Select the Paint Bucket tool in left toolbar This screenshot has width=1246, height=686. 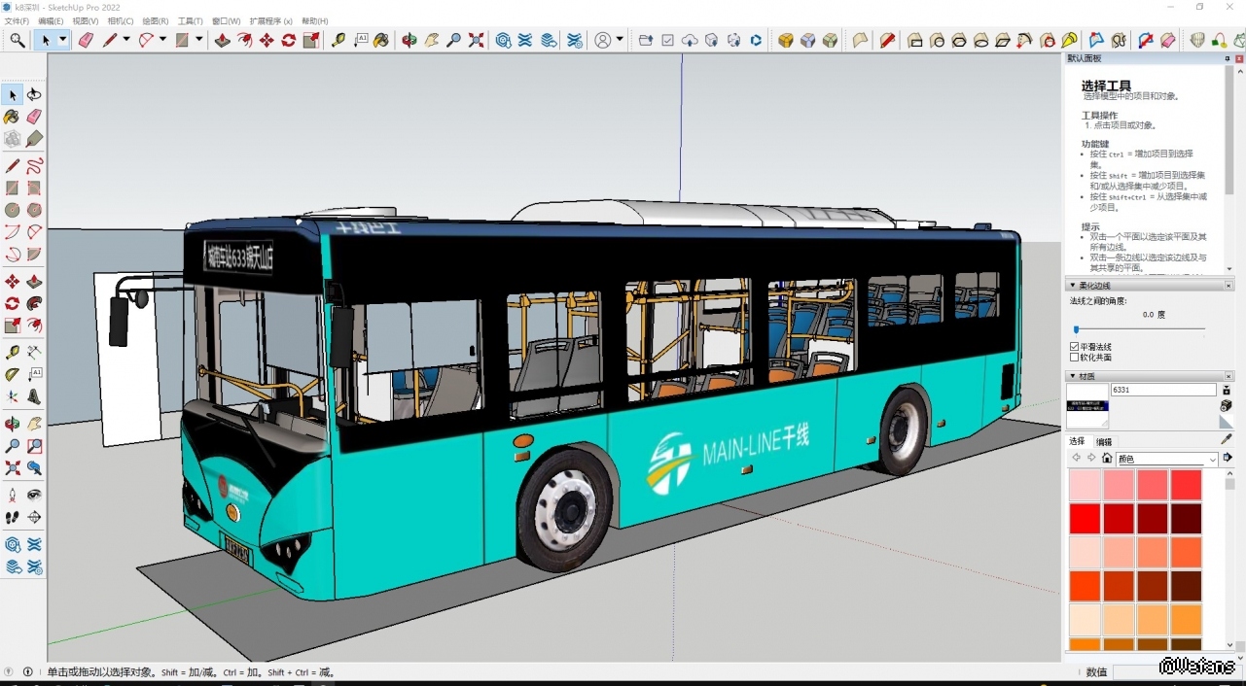[12, 116]
